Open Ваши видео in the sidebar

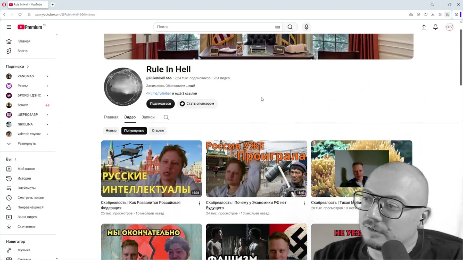point(27,217)
